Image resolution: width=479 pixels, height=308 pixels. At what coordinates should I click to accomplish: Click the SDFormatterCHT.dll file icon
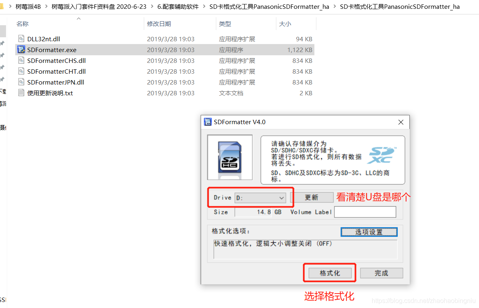[21, 71]
